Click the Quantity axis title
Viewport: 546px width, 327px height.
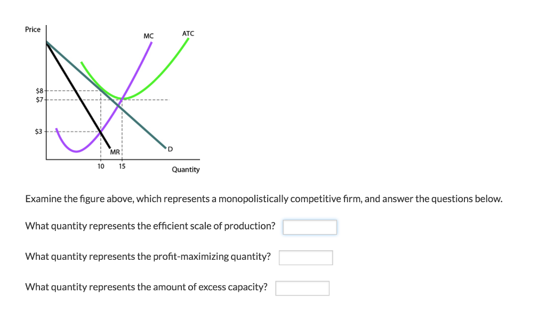pos(186,170)
